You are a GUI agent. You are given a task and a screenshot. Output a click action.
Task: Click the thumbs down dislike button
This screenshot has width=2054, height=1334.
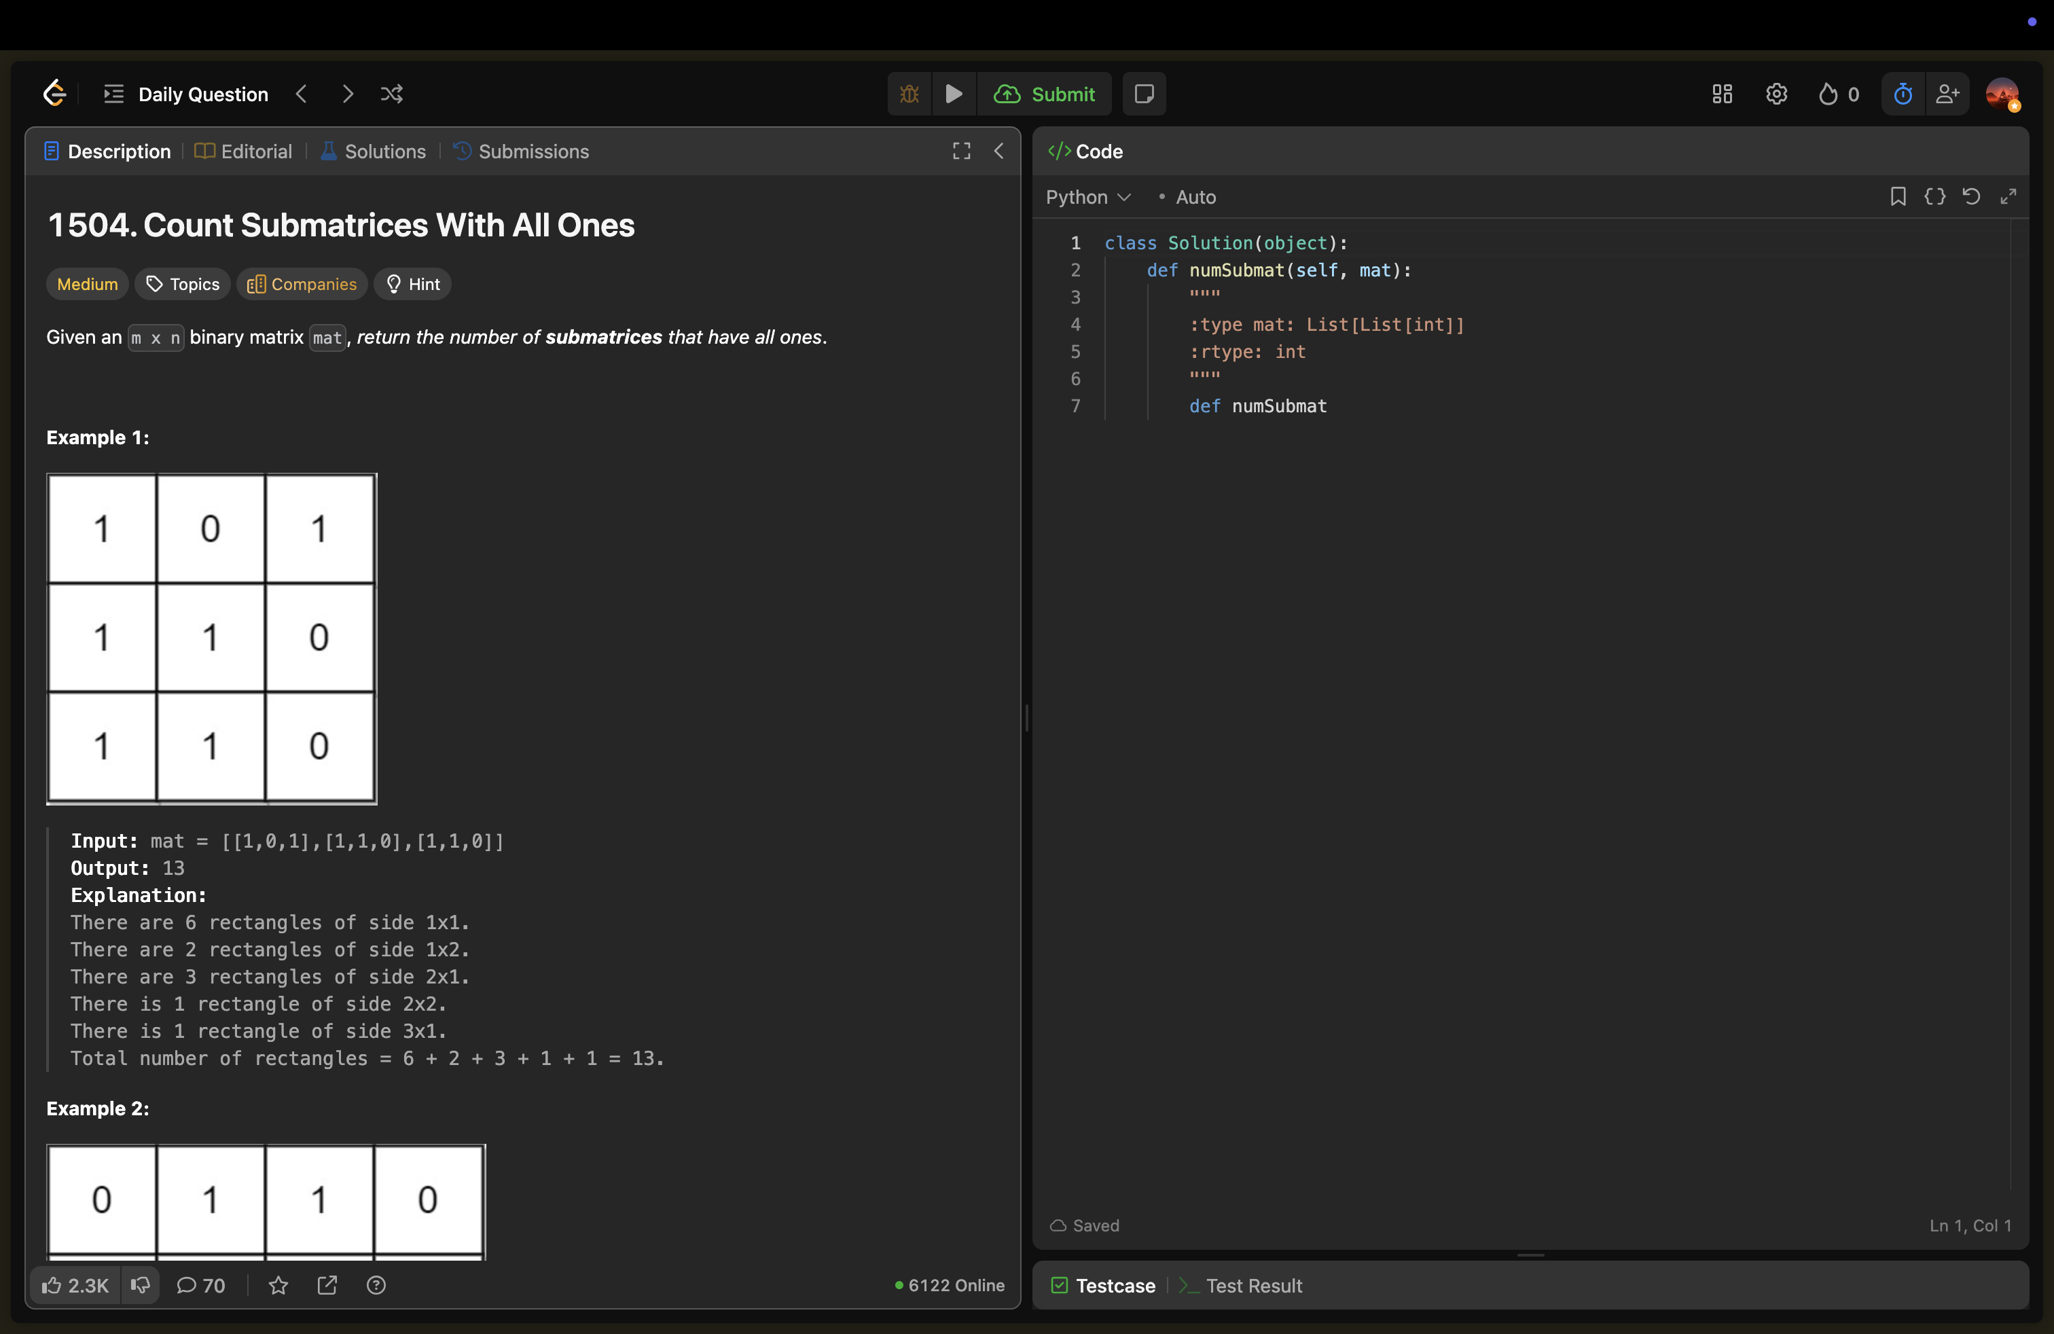click(140, 1286)
